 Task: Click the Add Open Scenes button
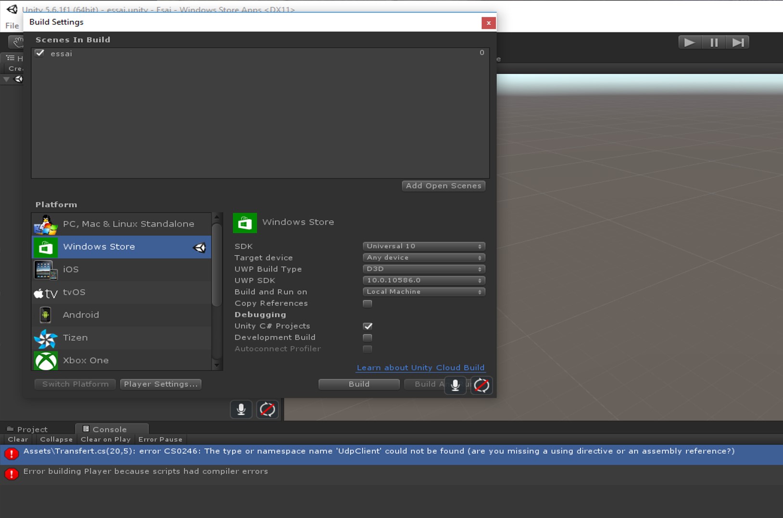click(x=443, y=186)
